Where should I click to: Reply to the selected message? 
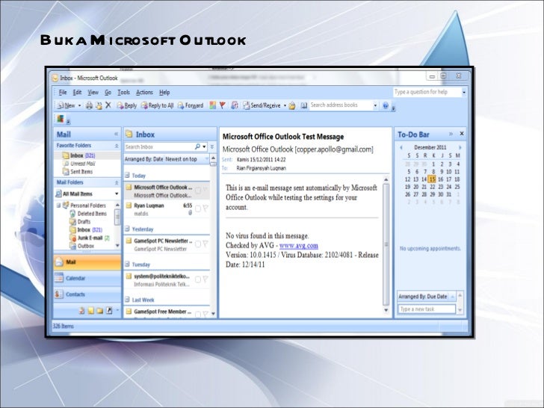126,105
